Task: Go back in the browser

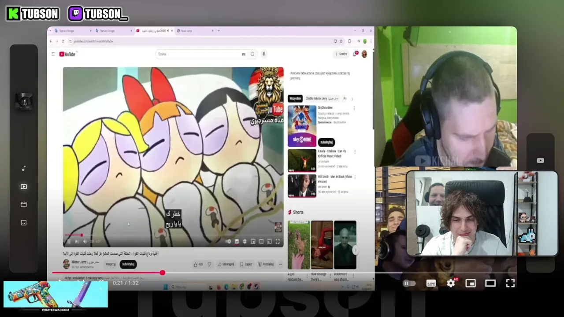Action: 51,41
